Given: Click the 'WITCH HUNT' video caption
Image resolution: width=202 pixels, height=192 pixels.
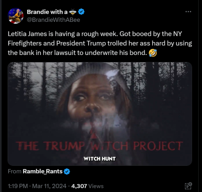Looking at the screenshot, I should point(99,159).
